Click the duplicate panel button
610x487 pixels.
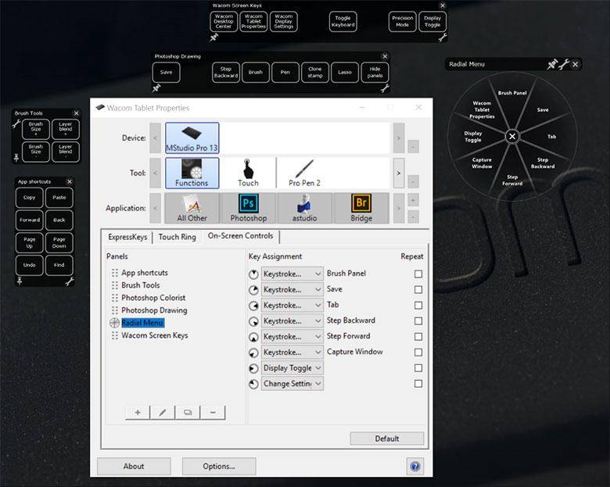188,413
